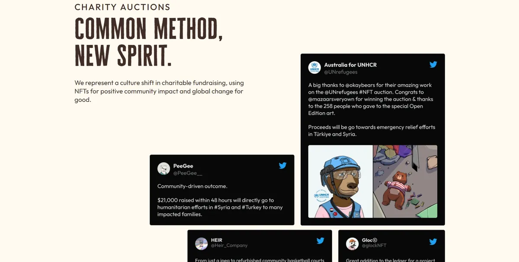View the teddy bear in rubble image
Image resolution: width=519 pixels, height=262 pixels.
(x=405, y=181)
